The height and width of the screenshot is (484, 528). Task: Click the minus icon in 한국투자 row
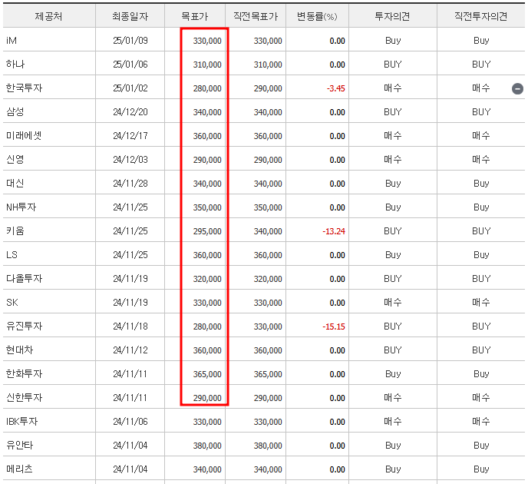tap(517, 88)
